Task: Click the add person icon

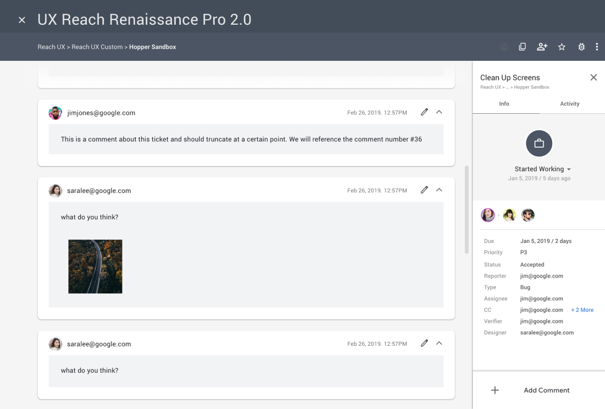Action: pyautogui.click(x=542, y=47)
